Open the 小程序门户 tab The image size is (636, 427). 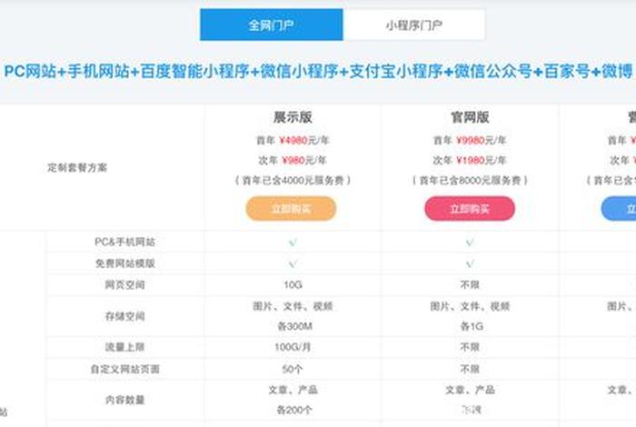point(413,25)
